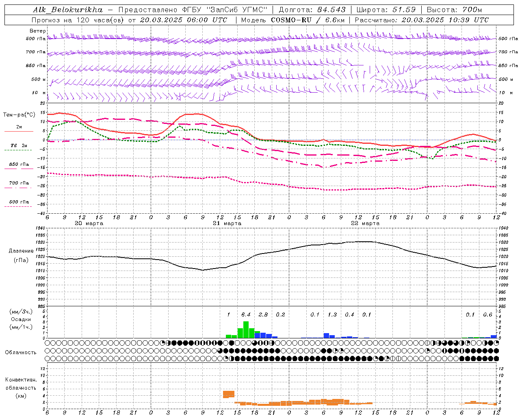Viewport: 520px width, 416px height.
Task: Click the (мм/1ч.) precipitation unit label
Action: (x=21, y=327)
